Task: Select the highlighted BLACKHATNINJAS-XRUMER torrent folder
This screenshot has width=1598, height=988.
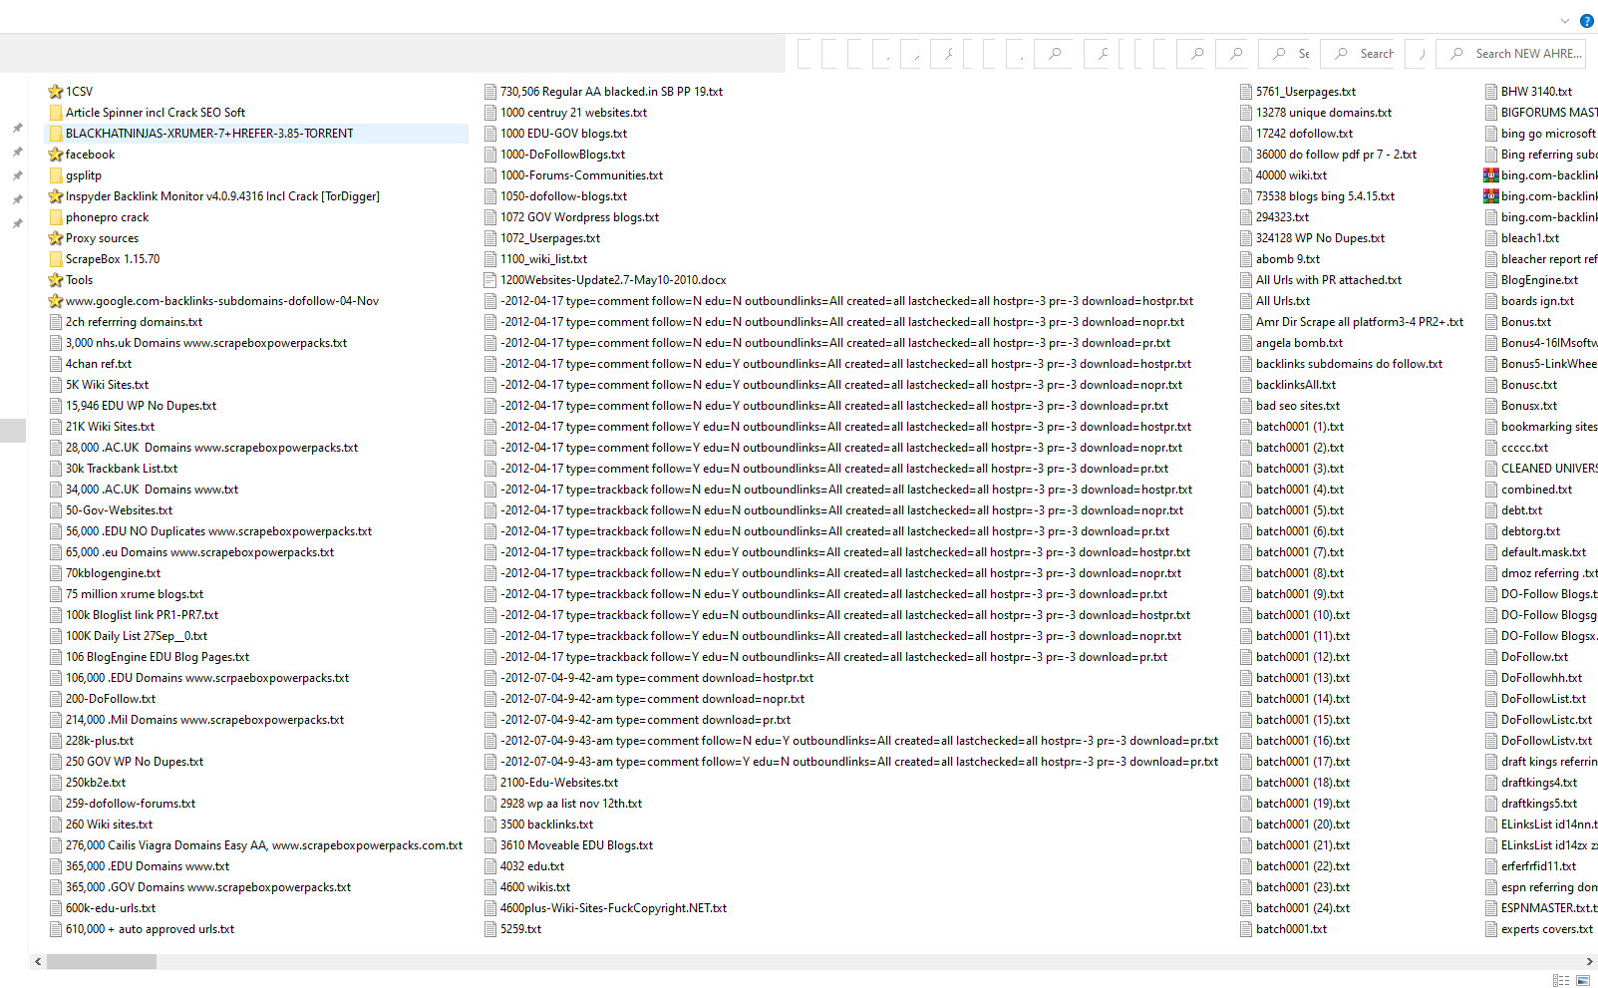Action: [209, 133]
